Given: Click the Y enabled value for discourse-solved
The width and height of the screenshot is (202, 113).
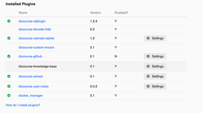Looking at the screenshot, I should click(x=116, y=77).
